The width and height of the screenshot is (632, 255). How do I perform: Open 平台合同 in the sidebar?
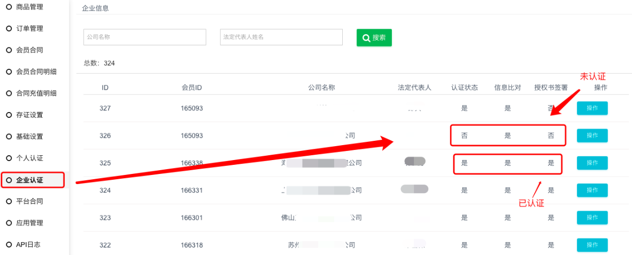[29, 201]
